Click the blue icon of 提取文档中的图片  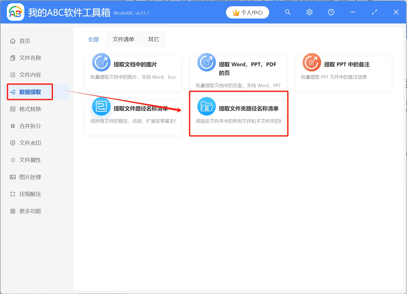pos(101,62)
